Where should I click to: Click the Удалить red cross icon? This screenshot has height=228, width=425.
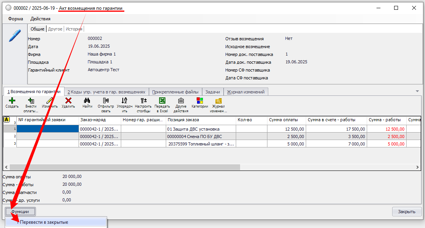click(68, 101)
